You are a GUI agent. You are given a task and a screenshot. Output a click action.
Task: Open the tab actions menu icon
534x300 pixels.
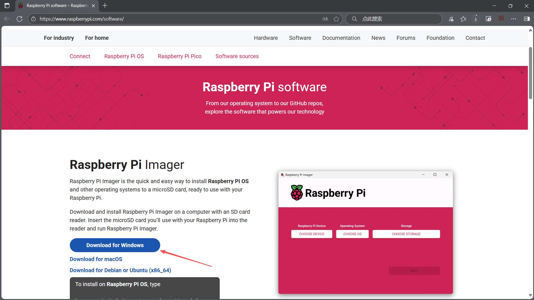(7, 6)
